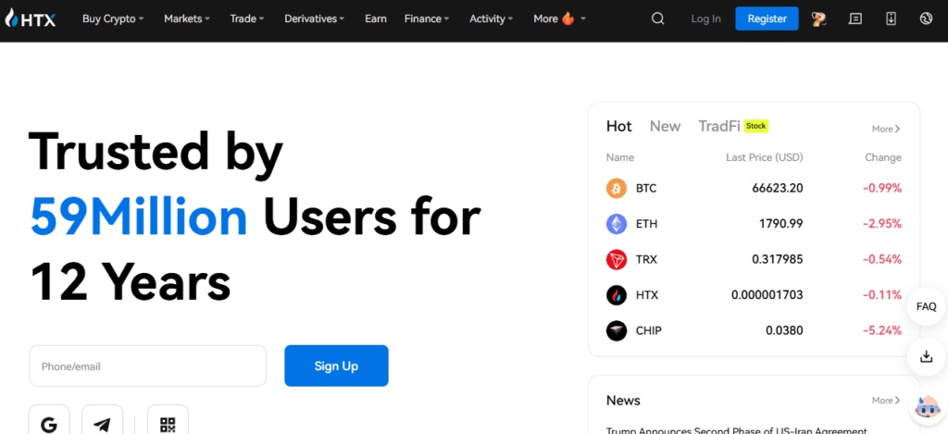
Task: Click the HTX change -0.11%
Action: pyautogui.click(x=882, y=295)
